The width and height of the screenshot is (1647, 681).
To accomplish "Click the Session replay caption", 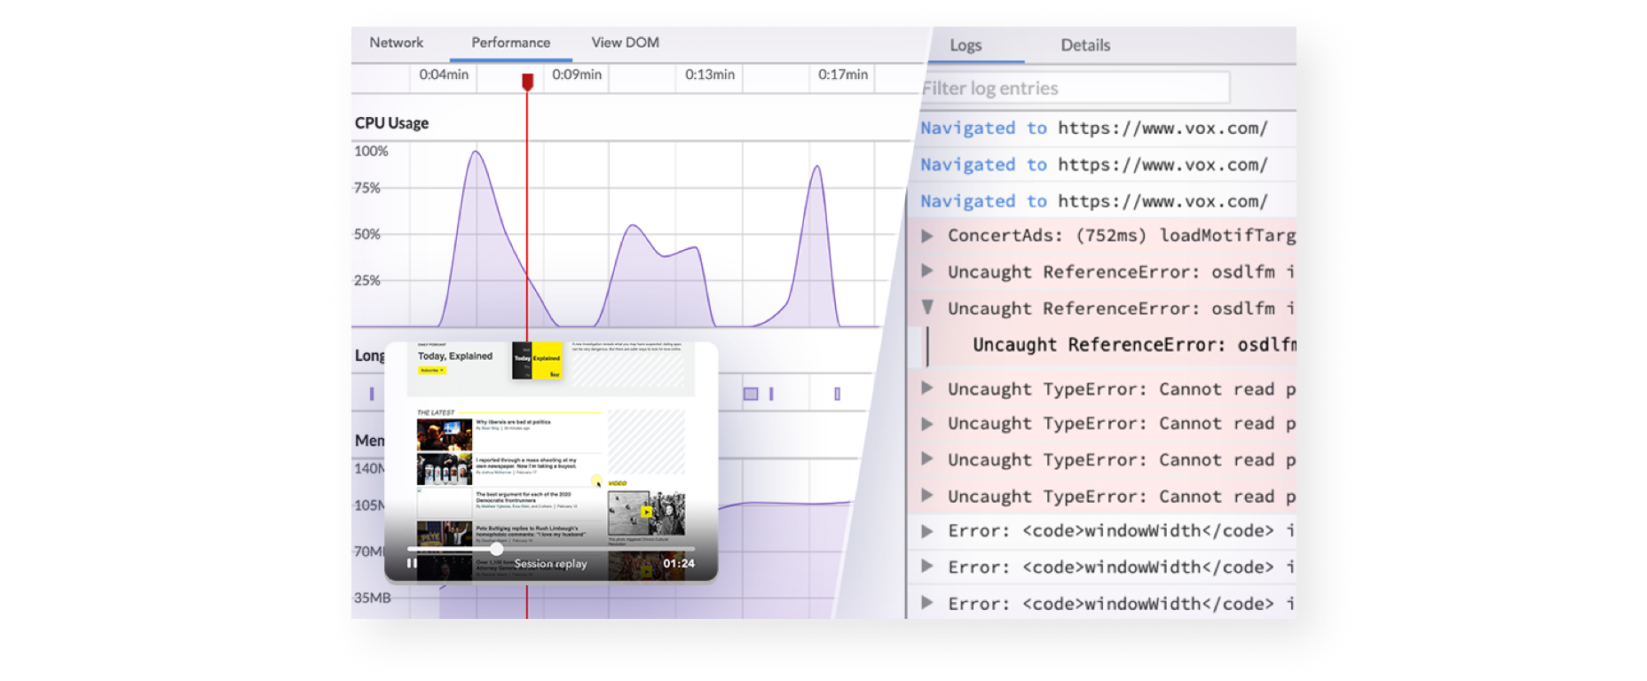I will pyautogui.click(x=550, y=563).
